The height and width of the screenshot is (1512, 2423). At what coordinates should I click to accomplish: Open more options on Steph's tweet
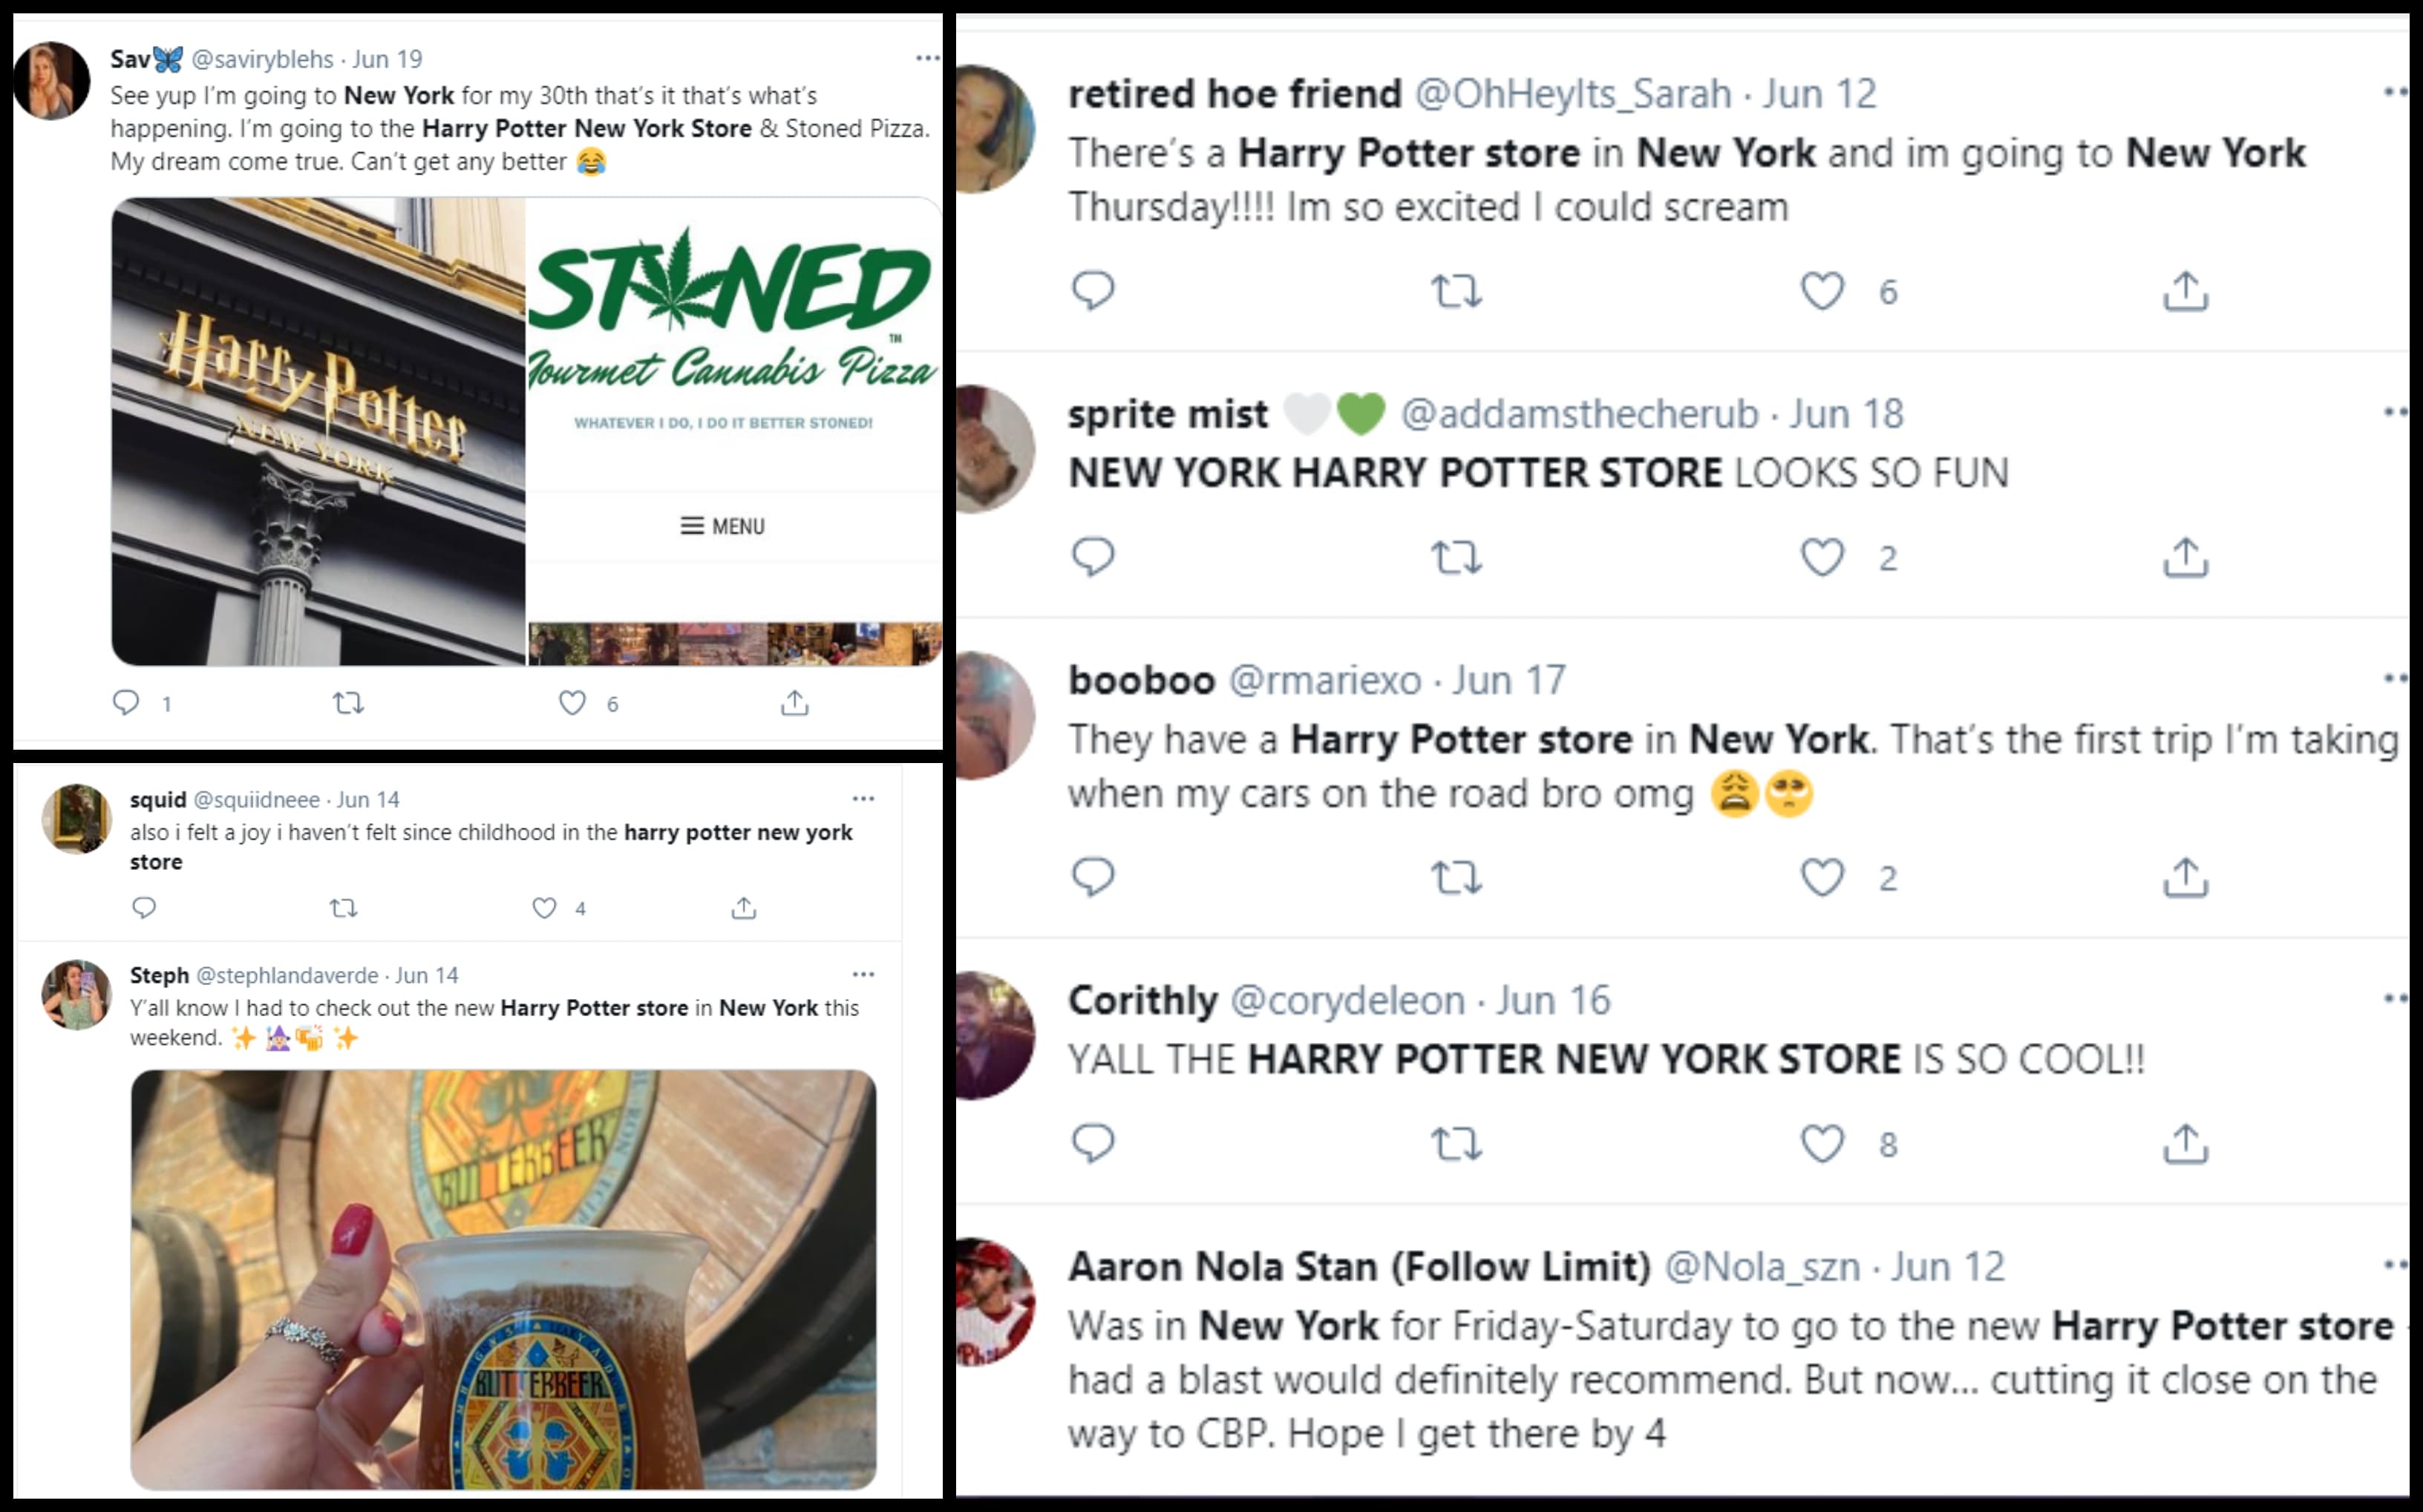[x=863, y=974]
